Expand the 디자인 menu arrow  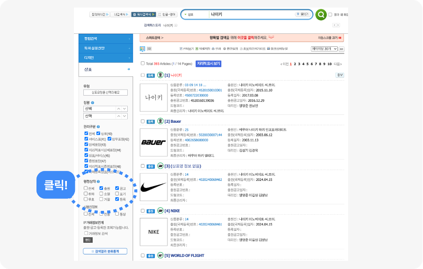129,58
